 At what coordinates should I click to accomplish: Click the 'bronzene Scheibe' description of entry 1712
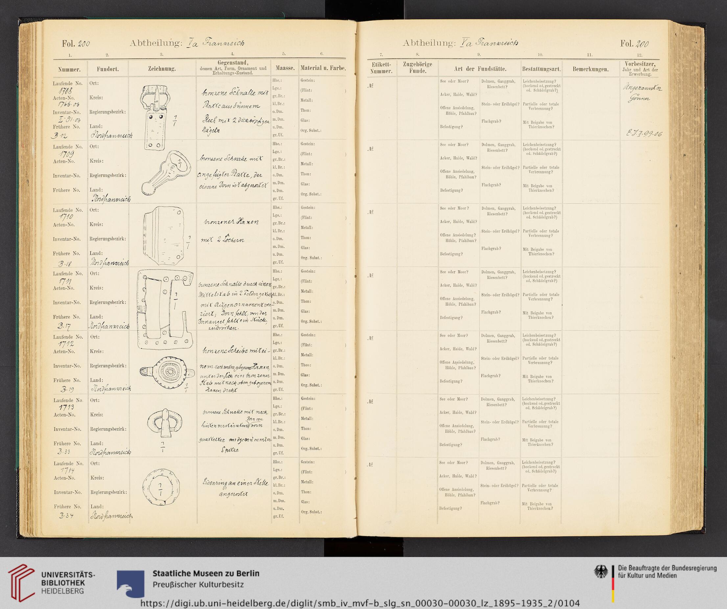coord(235,369)
